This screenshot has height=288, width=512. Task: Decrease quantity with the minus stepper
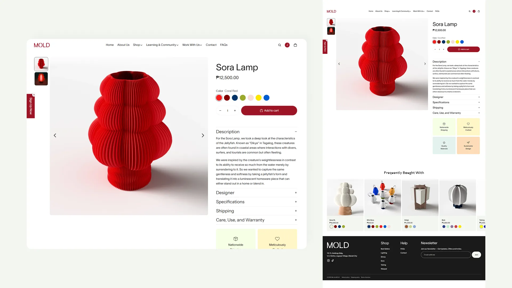click(220, 111)
